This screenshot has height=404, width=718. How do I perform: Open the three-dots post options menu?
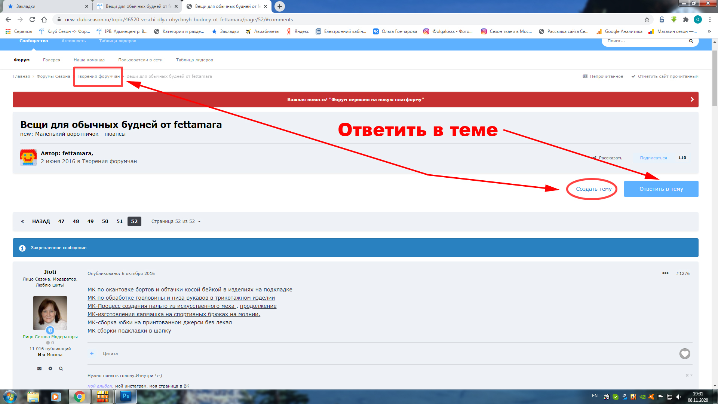pyautogui.click(x=665, y=273)
